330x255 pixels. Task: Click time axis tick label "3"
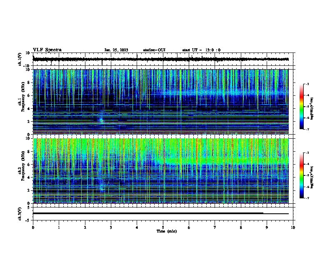pos(111,227)
